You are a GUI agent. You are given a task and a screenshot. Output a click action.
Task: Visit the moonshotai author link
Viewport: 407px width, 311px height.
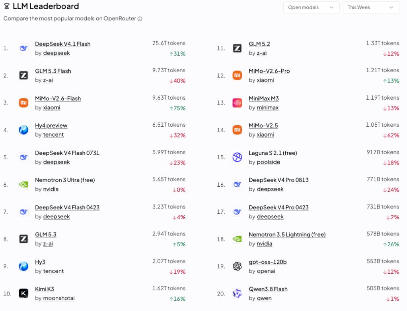coord(59,298)
